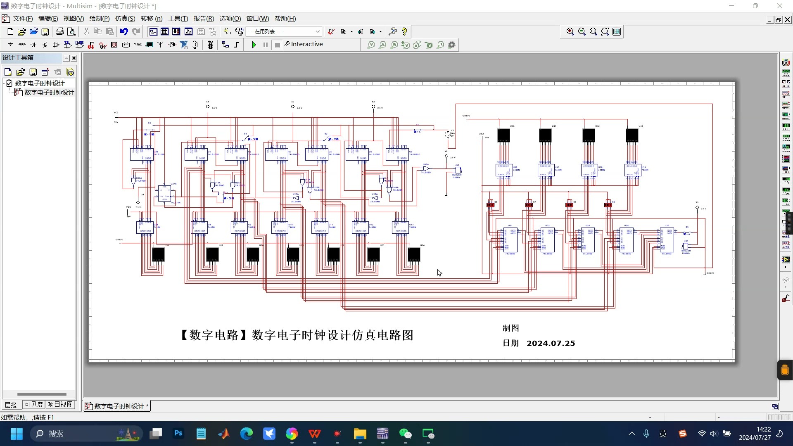Switch to the 可见度 tab
Viewport: 793px width, 446px height.
point(33,405)
